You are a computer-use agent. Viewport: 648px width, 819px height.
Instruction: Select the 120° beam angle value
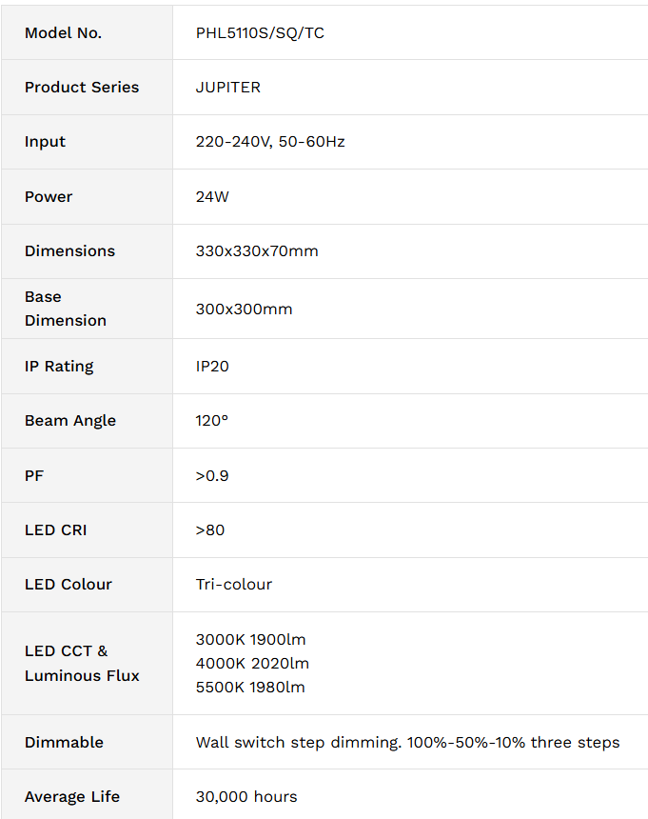(x=212, y=421)
